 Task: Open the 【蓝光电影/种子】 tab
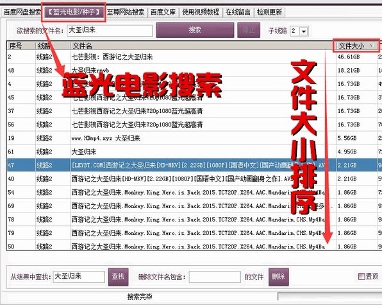point(74,12)
